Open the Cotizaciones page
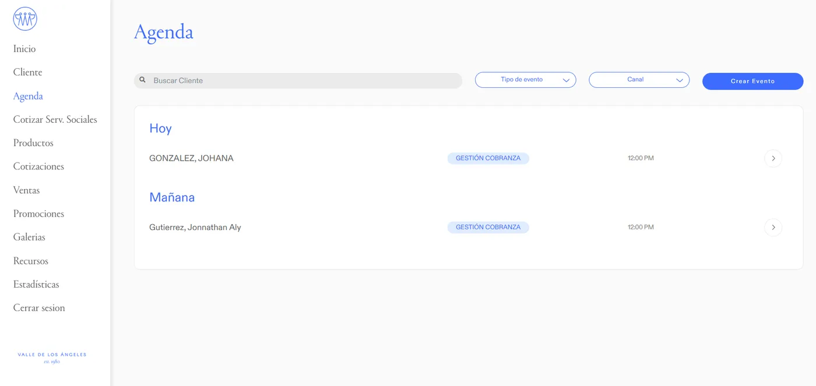816x386 pixels. click(38, 167)
